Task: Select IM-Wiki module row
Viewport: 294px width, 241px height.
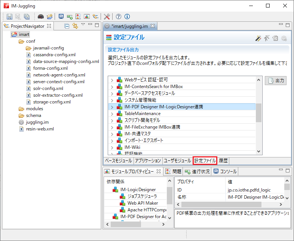Action: pyautogui.click(x=182, y=147)
